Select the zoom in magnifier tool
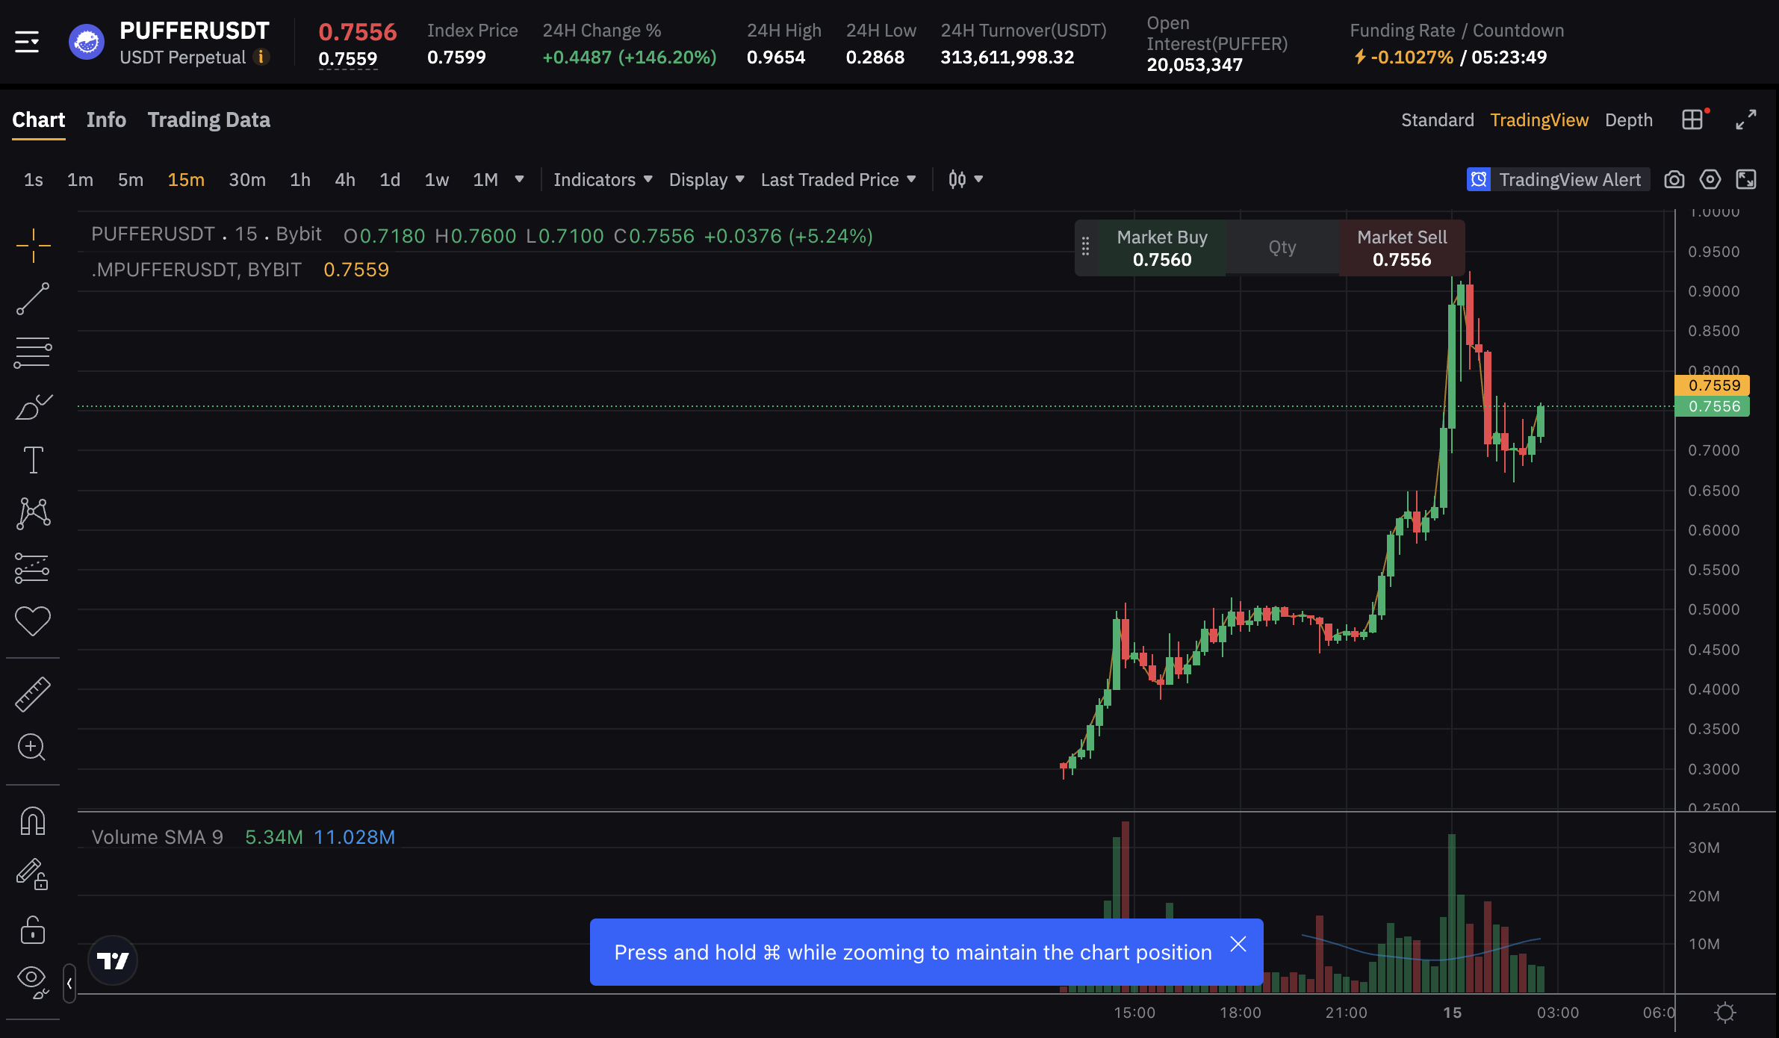This screenshot has width=1779, height=1038. 33,747
